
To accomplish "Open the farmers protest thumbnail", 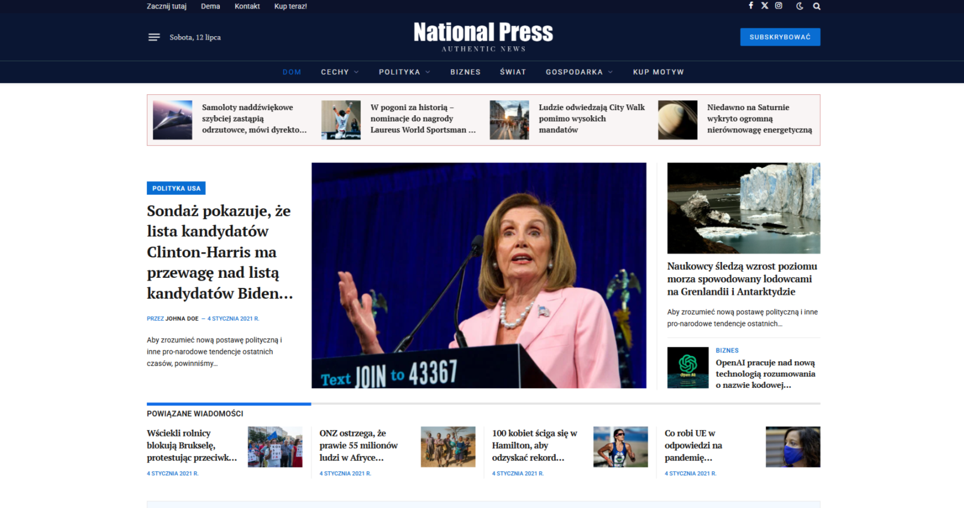I will (275, 447).
